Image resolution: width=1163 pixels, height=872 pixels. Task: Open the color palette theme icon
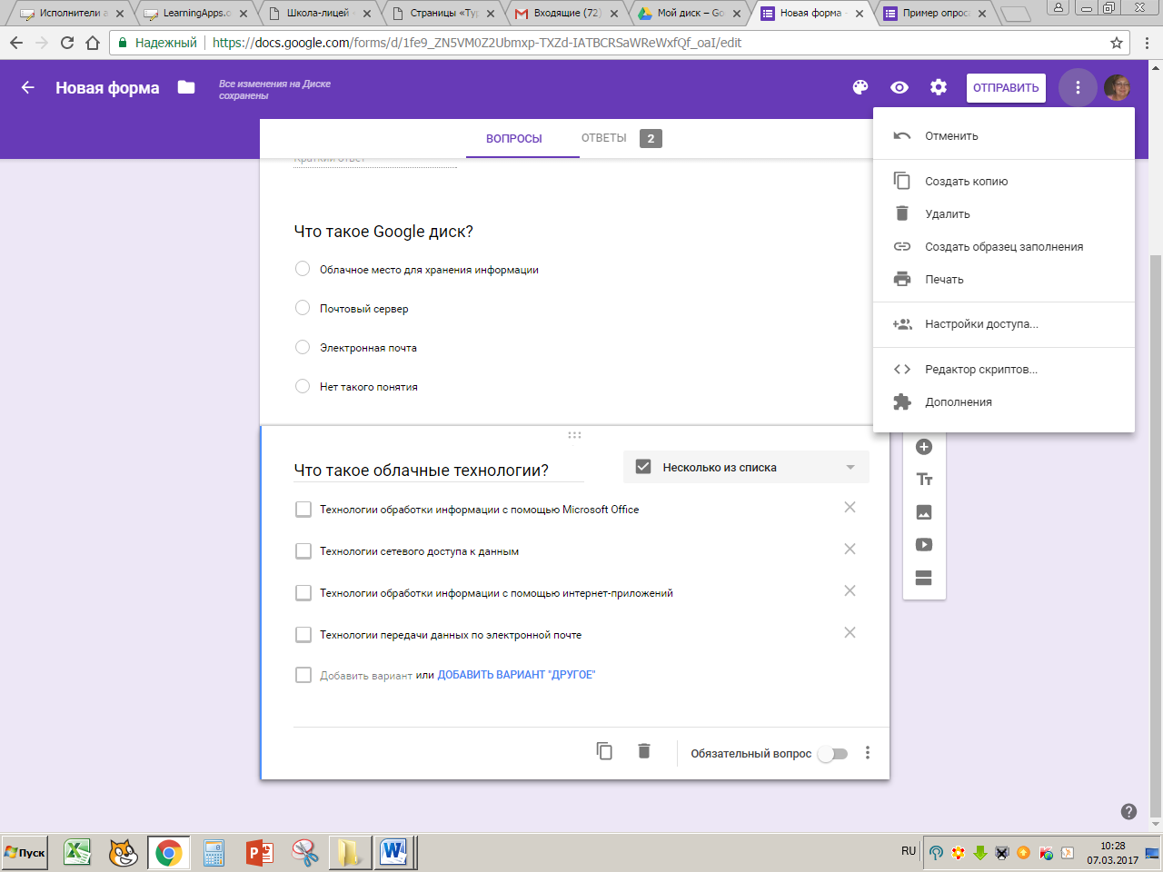pyautogui.click(x=860, y=87)
